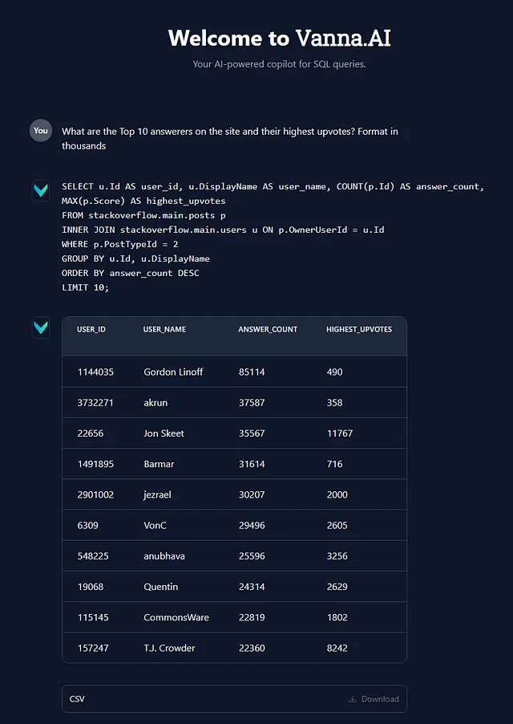Image resolution: width=513 pixels, height=724 pixels.
Task: Select the Gordon Linoff row
Action: tap(235, 372)
